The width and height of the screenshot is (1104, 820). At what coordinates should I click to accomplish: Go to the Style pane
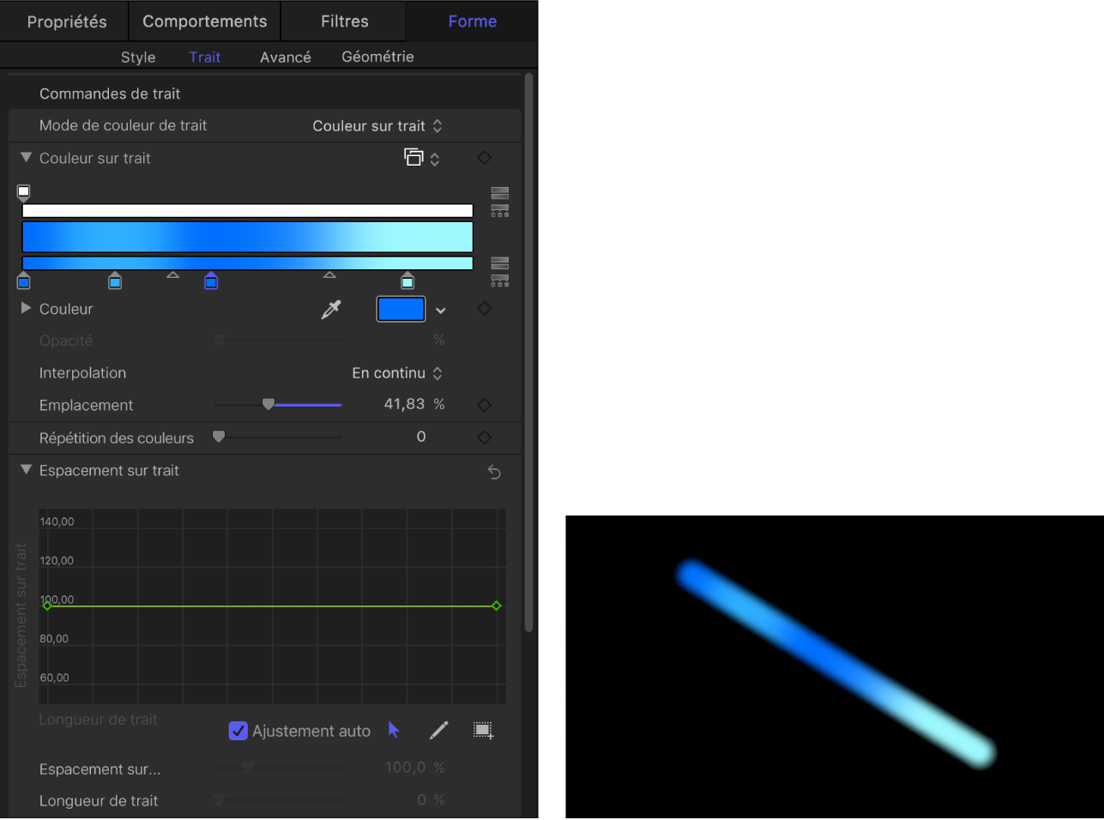click(x=138, y=57)
